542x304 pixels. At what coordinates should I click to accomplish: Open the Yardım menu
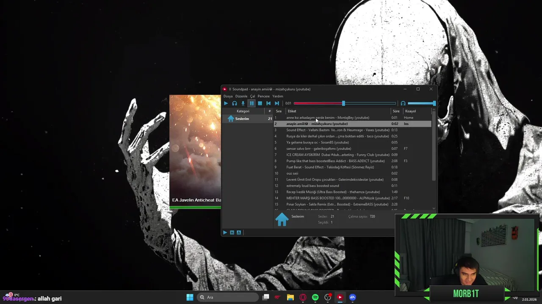tap(278, 96)
